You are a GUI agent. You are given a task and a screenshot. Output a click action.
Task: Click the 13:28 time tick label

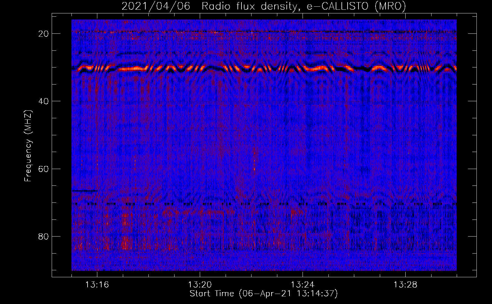click(405, 285)
